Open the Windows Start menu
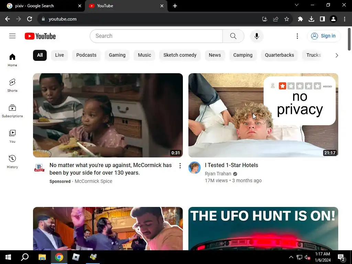This screenshot has width=352, height=264. (8, 257)
